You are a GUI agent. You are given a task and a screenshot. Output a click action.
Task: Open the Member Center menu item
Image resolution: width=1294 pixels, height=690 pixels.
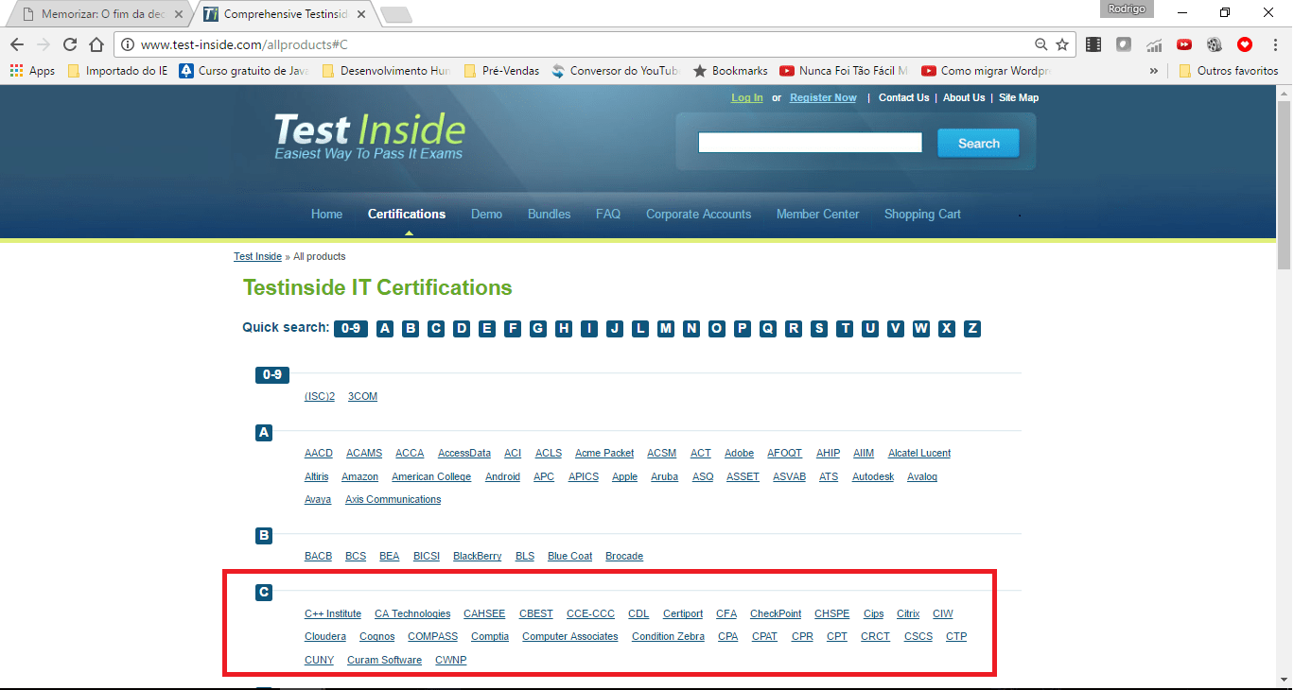(817, 214)
